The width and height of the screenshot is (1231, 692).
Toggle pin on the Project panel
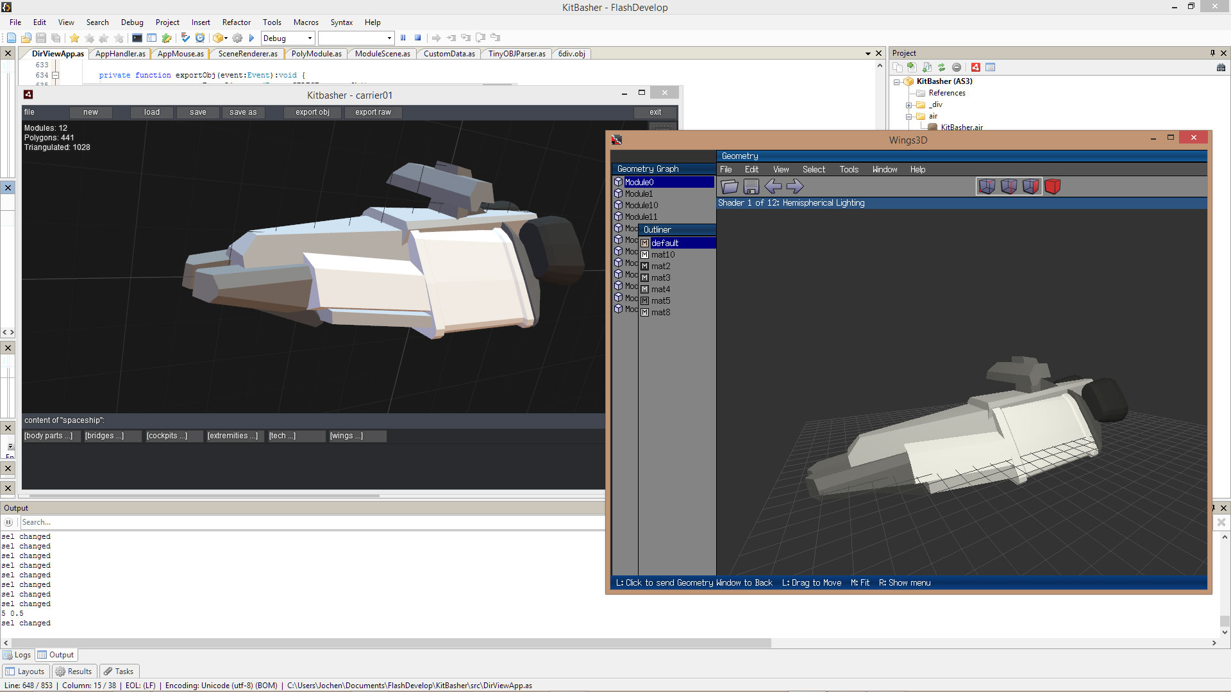(1212, 53)
